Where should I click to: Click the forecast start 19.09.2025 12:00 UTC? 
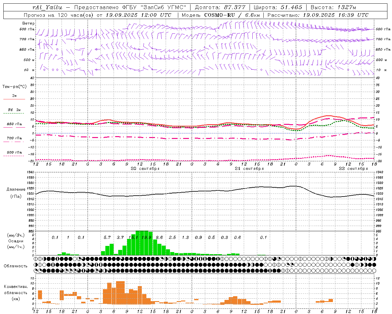pos(138,15)
